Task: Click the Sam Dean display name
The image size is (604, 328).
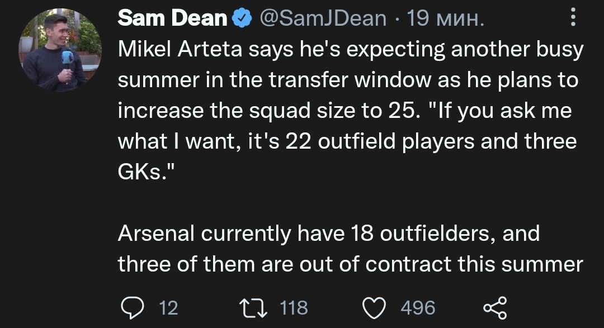Action: (x=172, y=20)
